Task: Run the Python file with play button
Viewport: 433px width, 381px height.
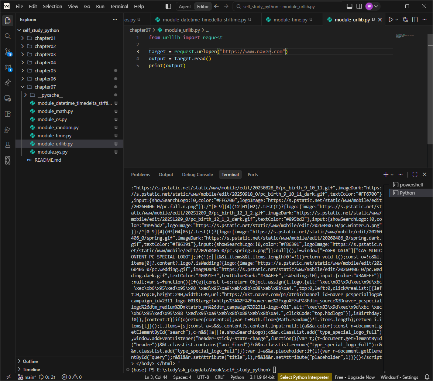Action: (391, 20)
